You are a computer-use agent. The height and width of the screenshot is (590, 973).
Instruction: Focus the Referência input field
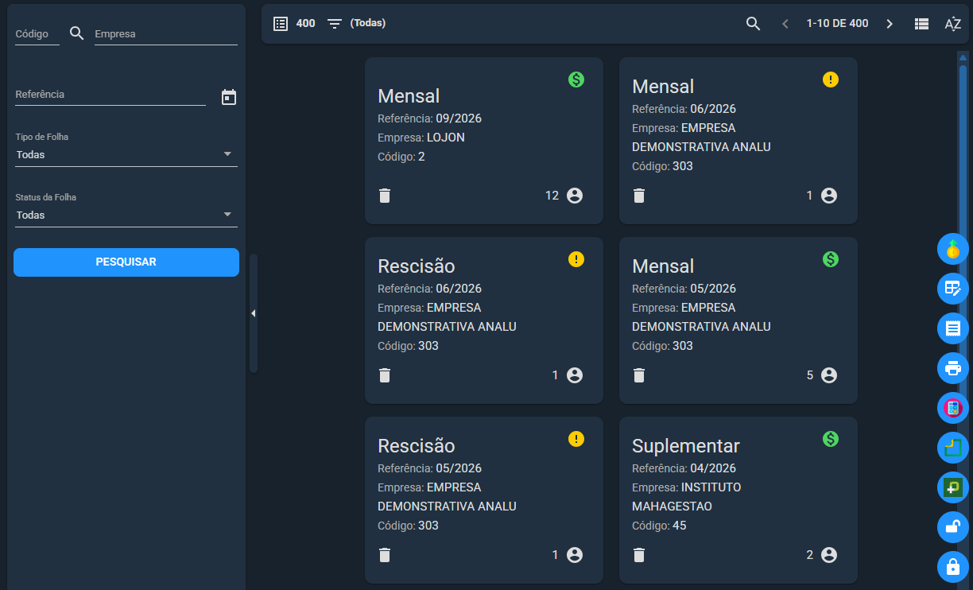pos(110,95)
